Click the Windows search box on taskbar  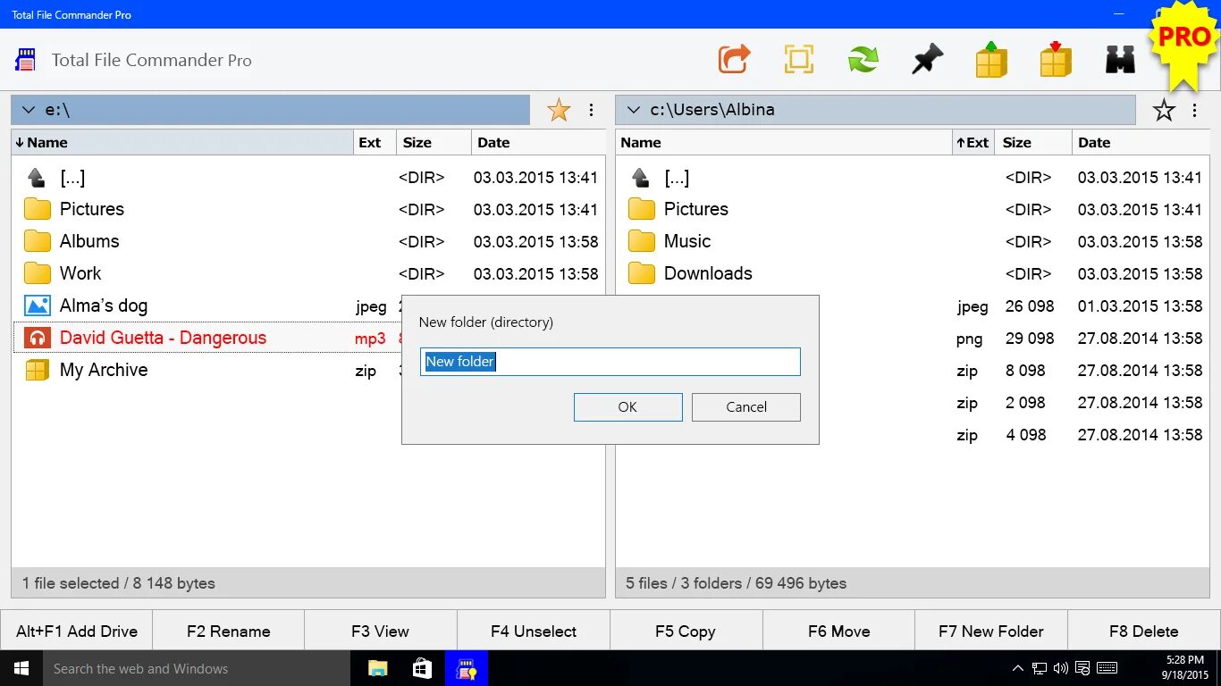point(197,668)
